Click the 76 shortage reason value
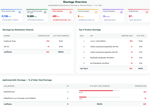The height and width of the screenshot is (109, 150). (145, 98)
